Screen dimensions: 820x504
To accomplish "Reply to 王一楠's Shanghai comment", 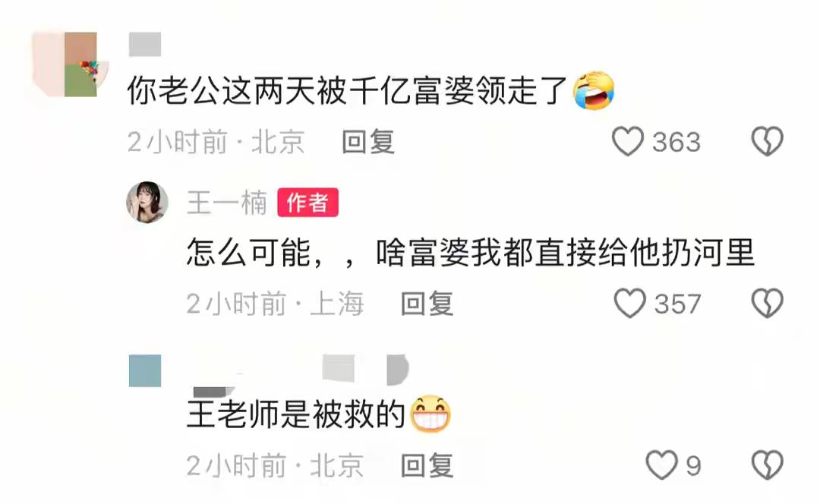I will click(427, 304).
